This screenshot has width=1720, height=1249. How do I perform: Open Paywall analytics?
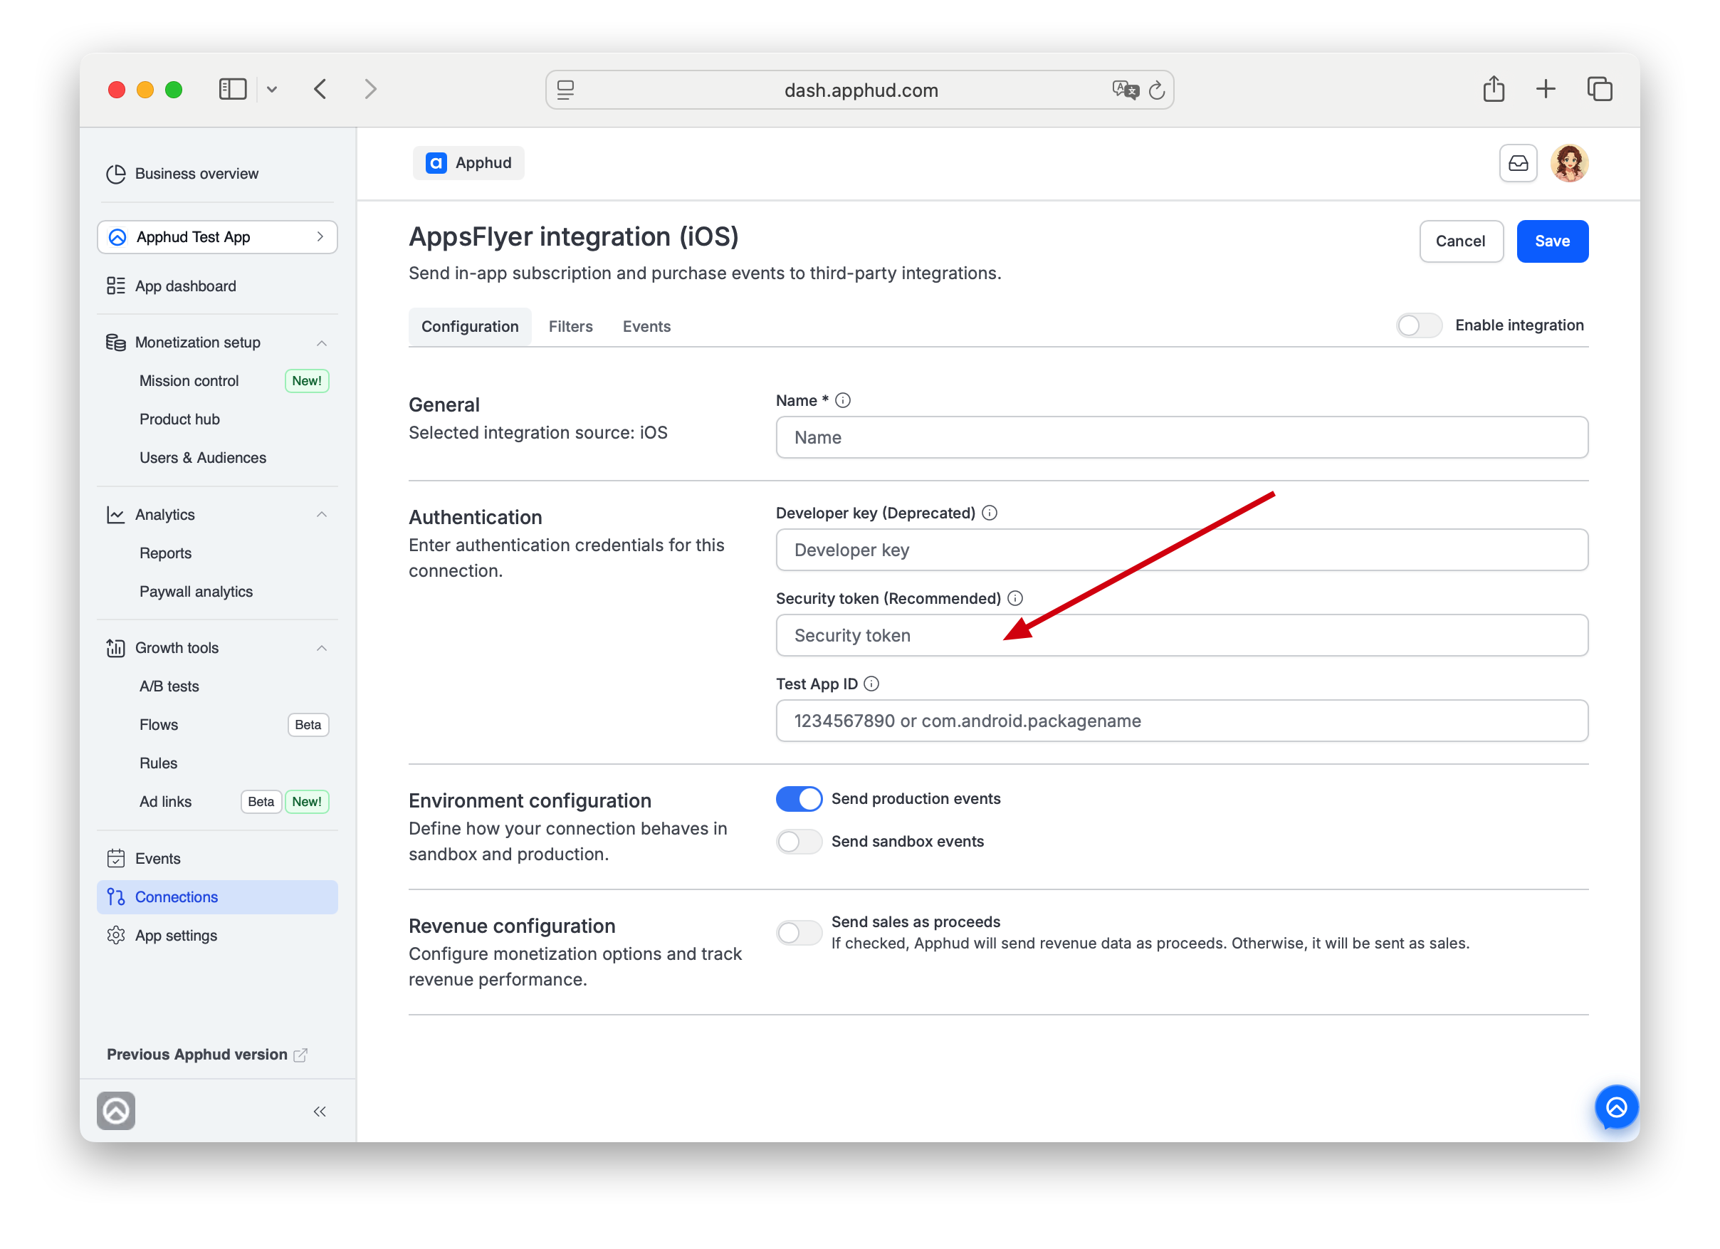[x=196, y=592]
